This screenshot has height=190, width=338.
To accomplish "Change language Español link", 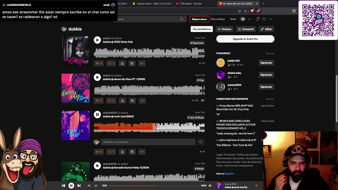I will [x=229, y=174].
